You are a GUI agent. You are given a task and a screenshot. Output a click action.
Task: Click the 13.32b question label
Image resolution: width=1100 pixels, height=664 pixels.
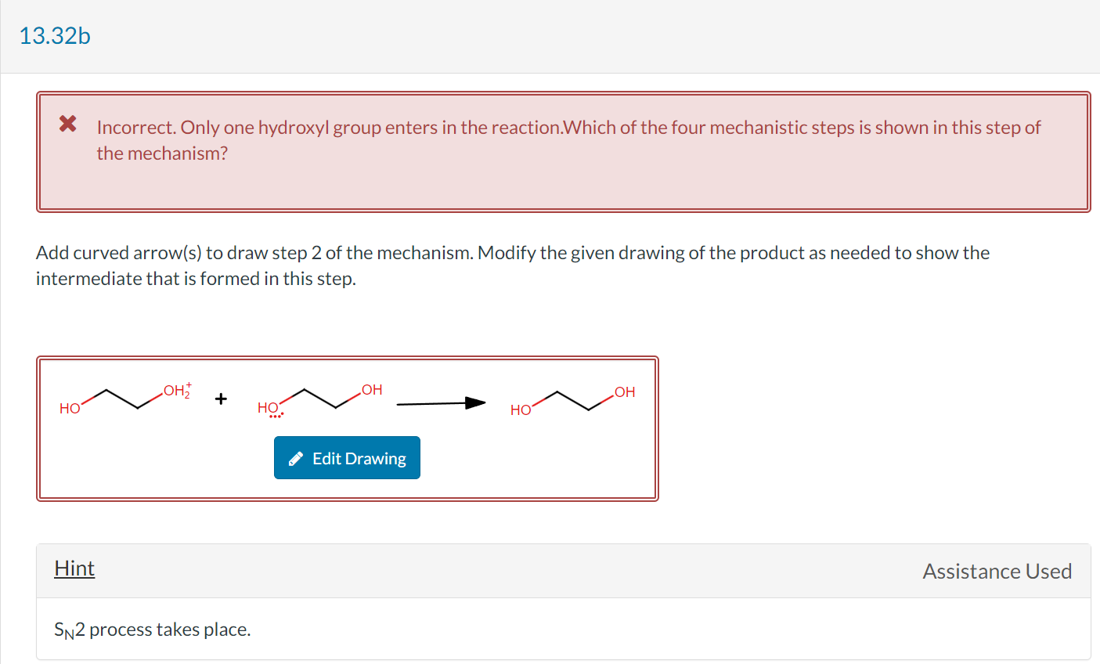[x=55, y=35]
